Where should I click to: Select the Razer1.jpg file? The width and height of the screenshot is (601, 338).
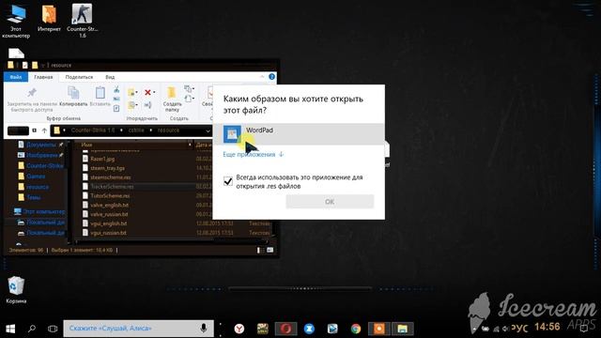point(102,159)
